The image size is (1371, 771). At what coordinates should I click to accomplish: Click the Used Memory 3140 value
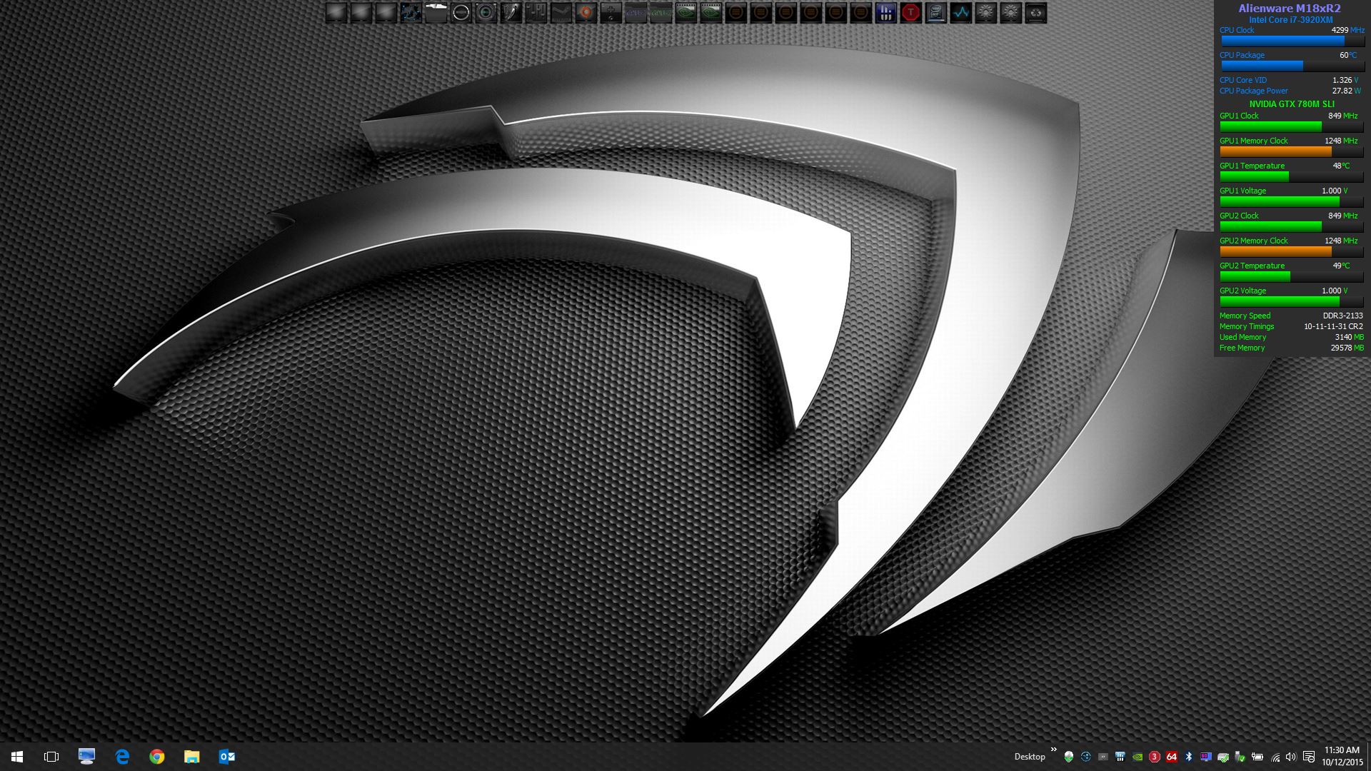click(x=1343, y=337)
